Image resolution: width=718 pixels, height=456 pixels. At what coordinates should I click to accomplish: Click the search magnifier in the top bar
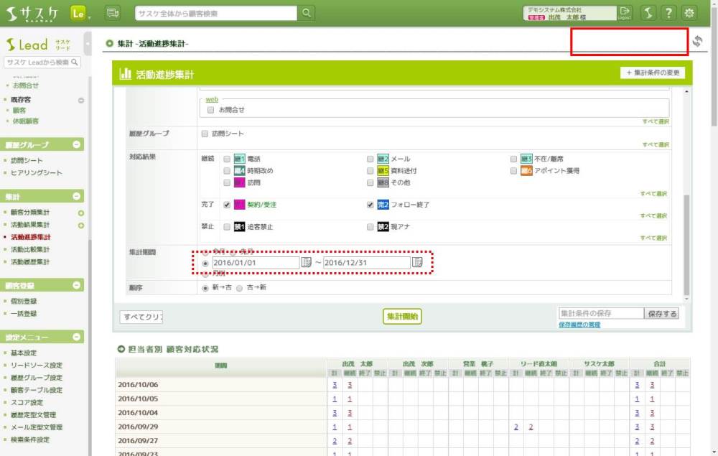tap(307, 13)
